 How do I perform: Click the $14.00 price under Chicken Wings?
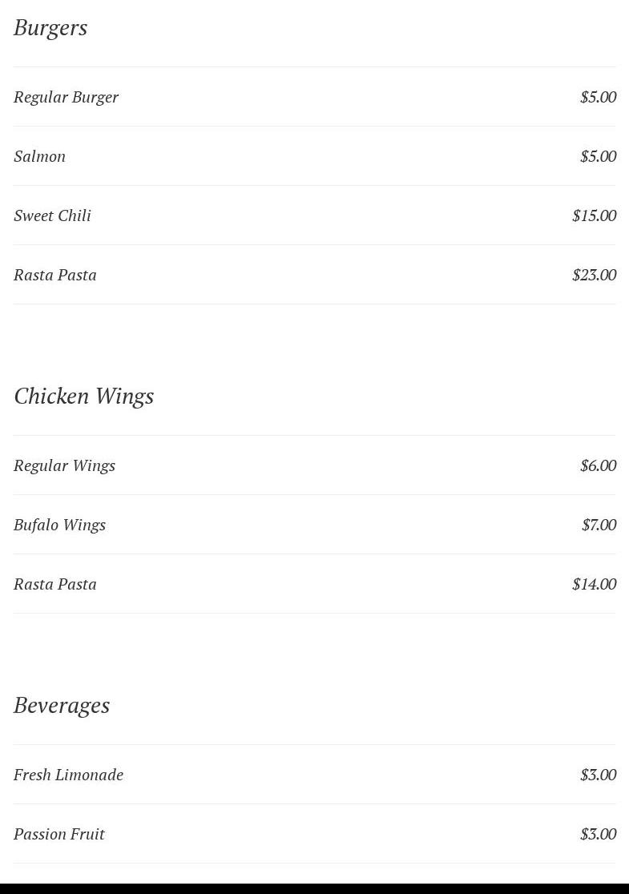[x=594, y=584]
